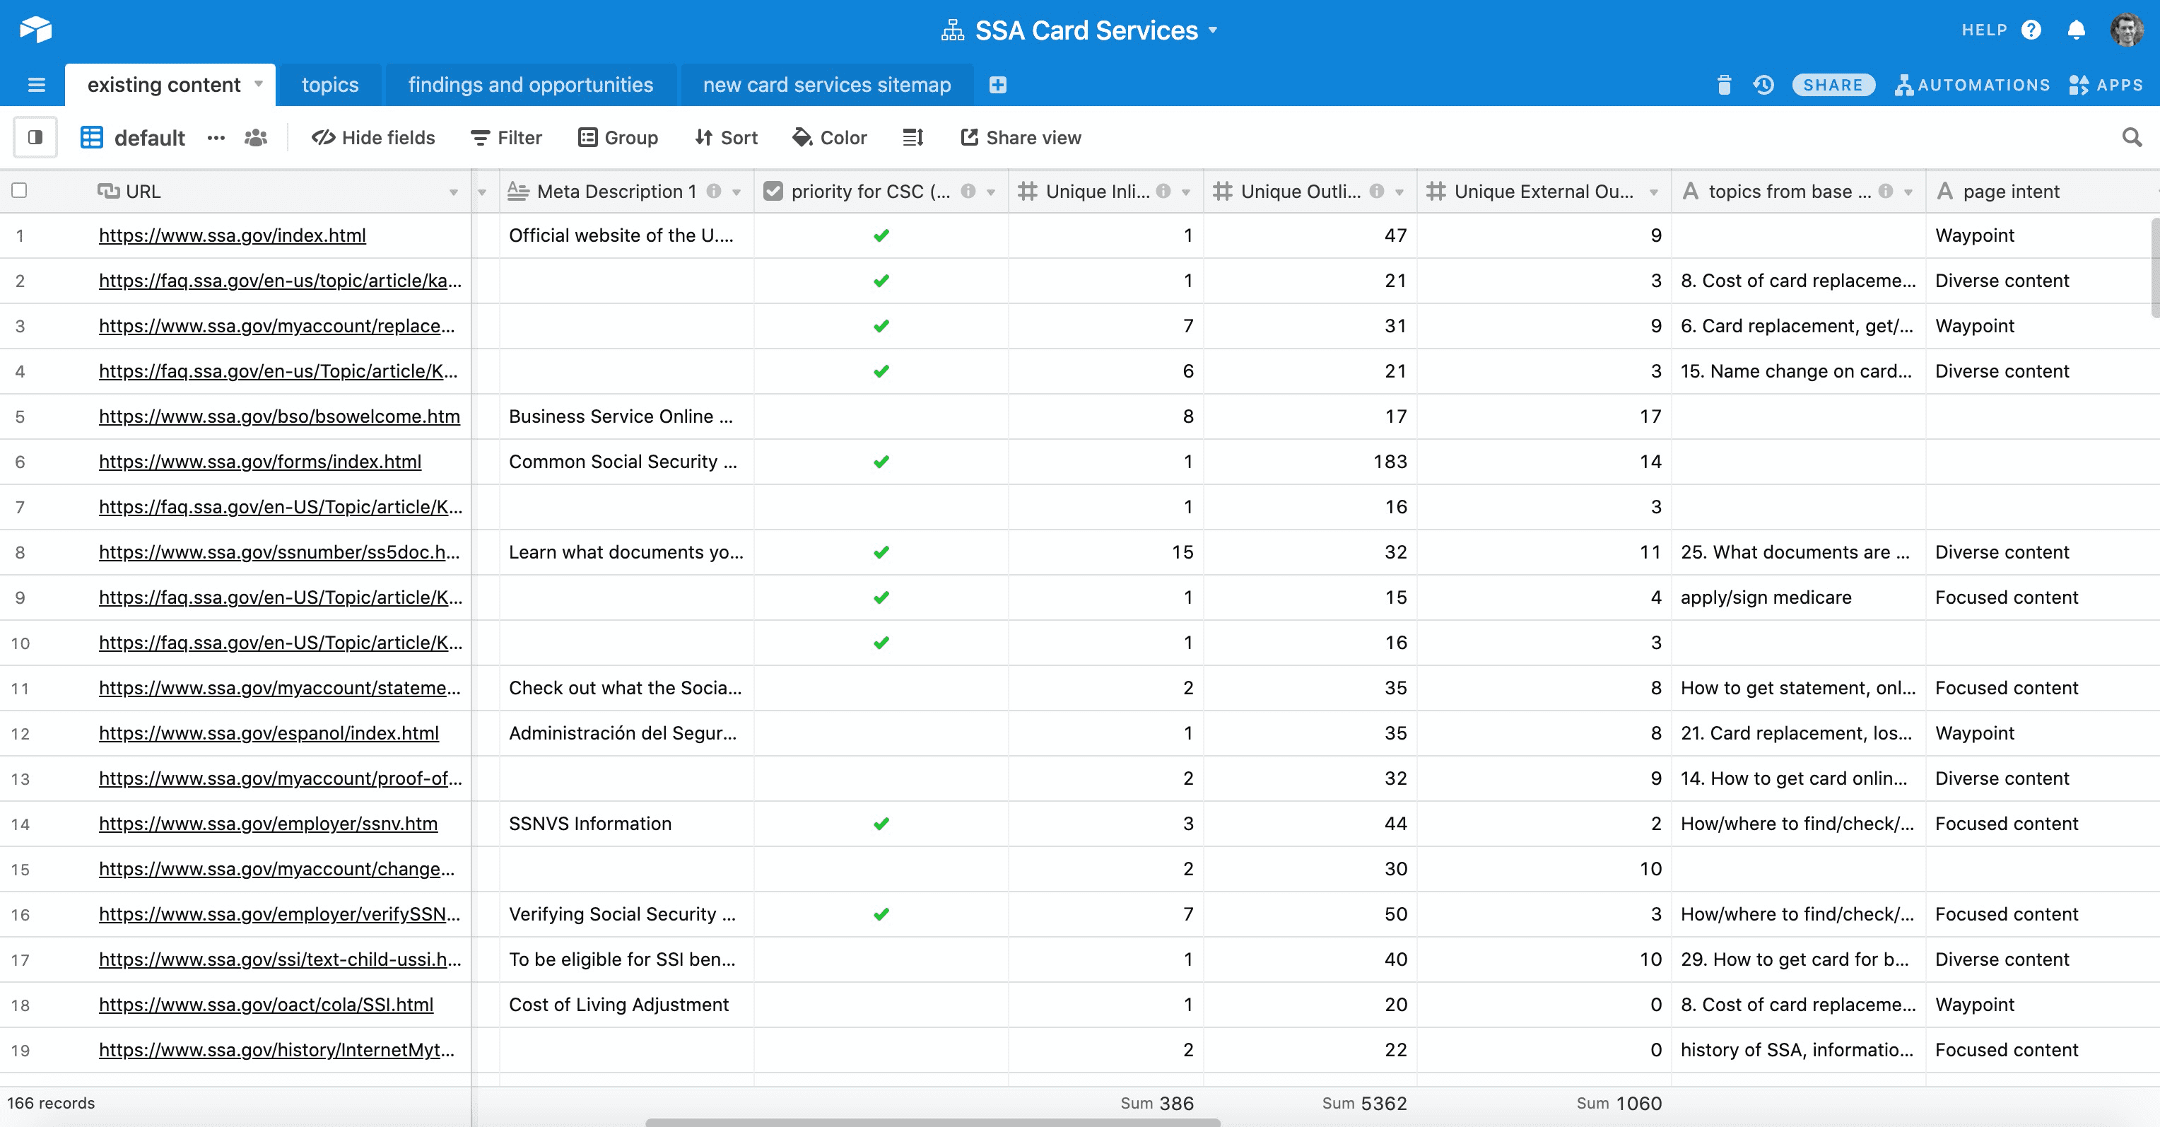Uncheck priority for CSC on row 4
Image resolution: width=2160 pixels, height=1127 pixels.
click(x=881, y=371)
